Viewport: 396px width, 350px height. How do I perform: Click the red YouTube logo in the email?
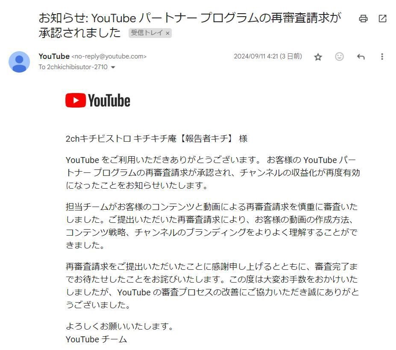click(98, 100)
